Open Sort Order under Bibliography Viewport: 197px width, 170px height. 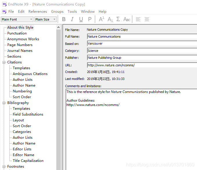22,126
